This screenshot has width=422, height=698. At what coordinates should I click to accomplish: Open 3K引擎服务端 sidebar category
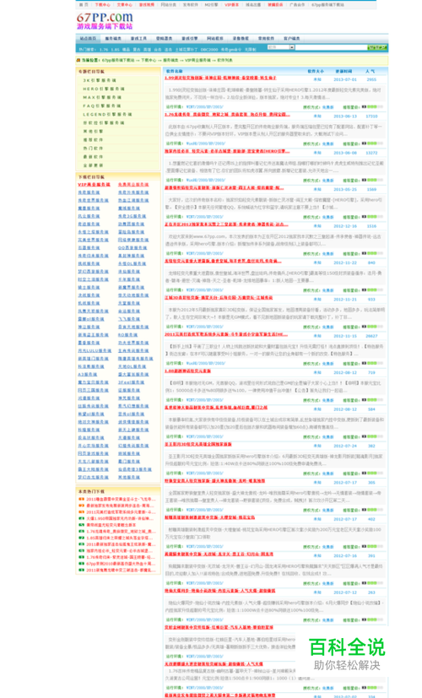click(x=100, y=80)
